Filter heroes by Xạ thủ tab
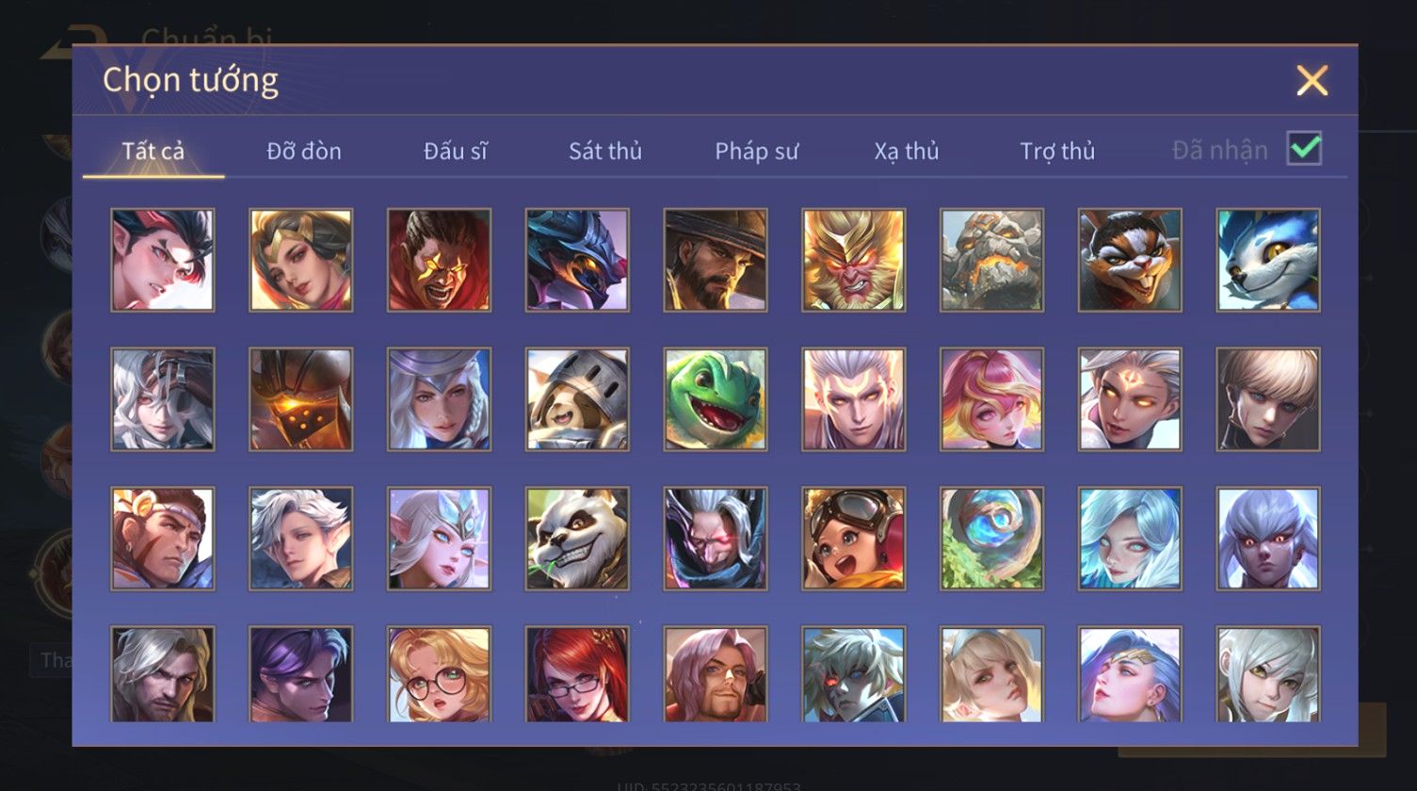 point(907,151)
